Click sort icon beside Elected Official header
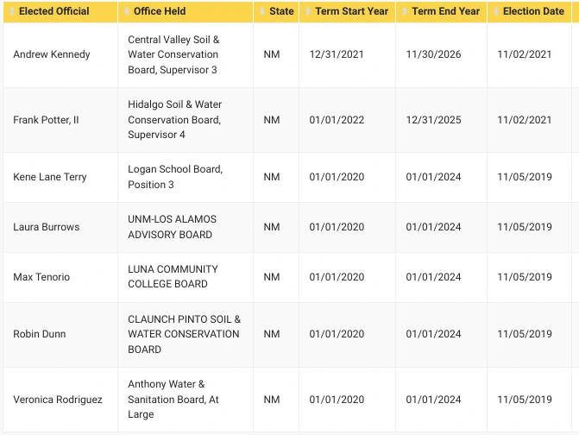This screenshot has height=435, width=579. pos(12,12)
